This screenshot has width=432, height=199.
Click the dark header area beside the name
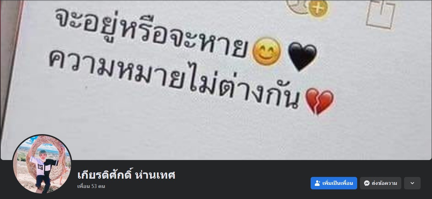pyautogui.click(x=241, y=179)
